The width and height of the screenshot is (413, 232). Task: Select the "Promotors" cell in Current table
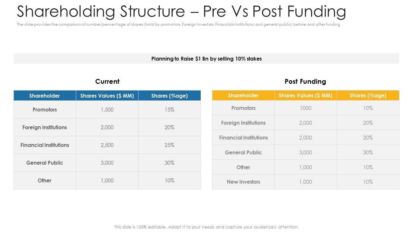click(45, 110)
